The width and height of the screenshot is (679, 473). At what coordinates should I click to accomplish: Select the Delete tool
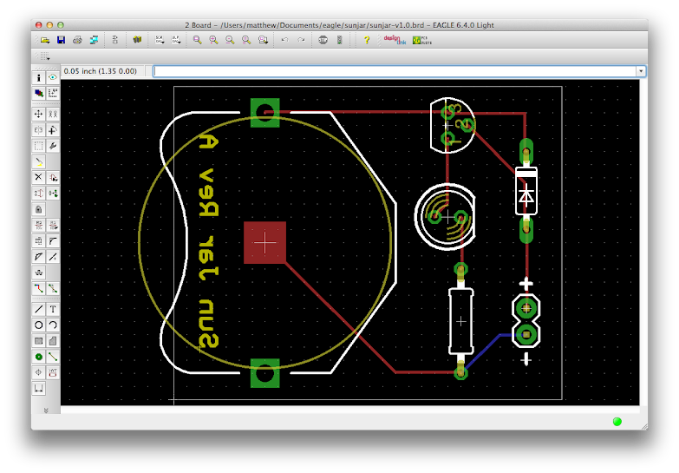click(38, 177)
